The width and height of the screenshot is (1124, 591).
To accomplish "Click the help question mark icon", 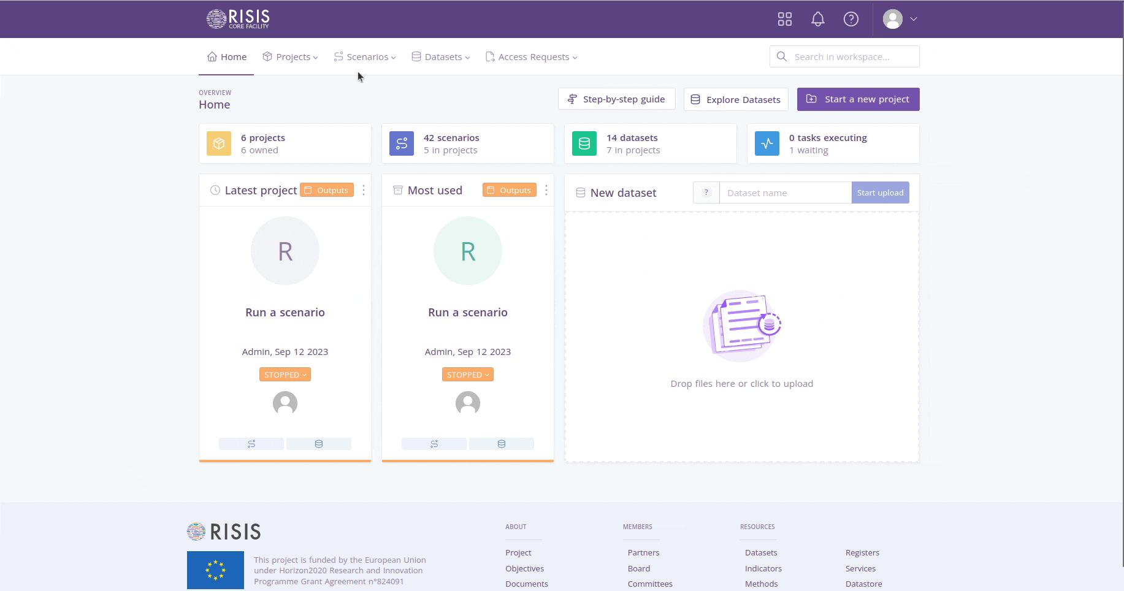I will [x=851, y=19].
